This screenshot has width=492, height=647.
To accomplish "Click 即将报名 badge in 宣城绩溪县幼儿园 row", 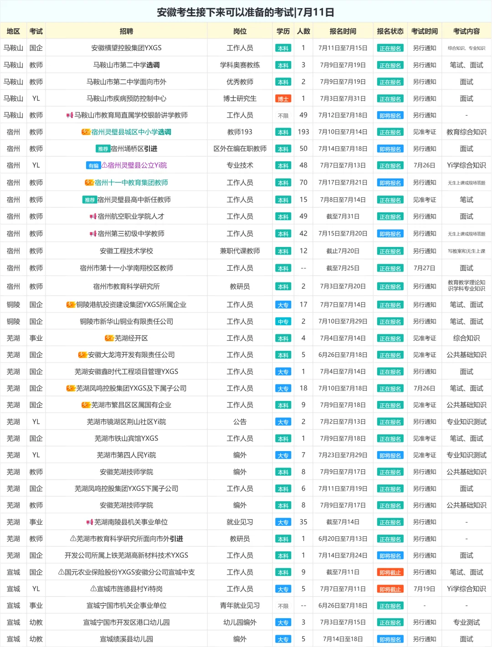I will point(390,639).
